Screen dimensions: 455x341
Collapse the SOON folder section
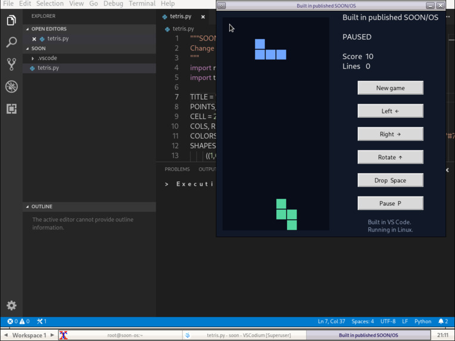click(x=27, y=48)
